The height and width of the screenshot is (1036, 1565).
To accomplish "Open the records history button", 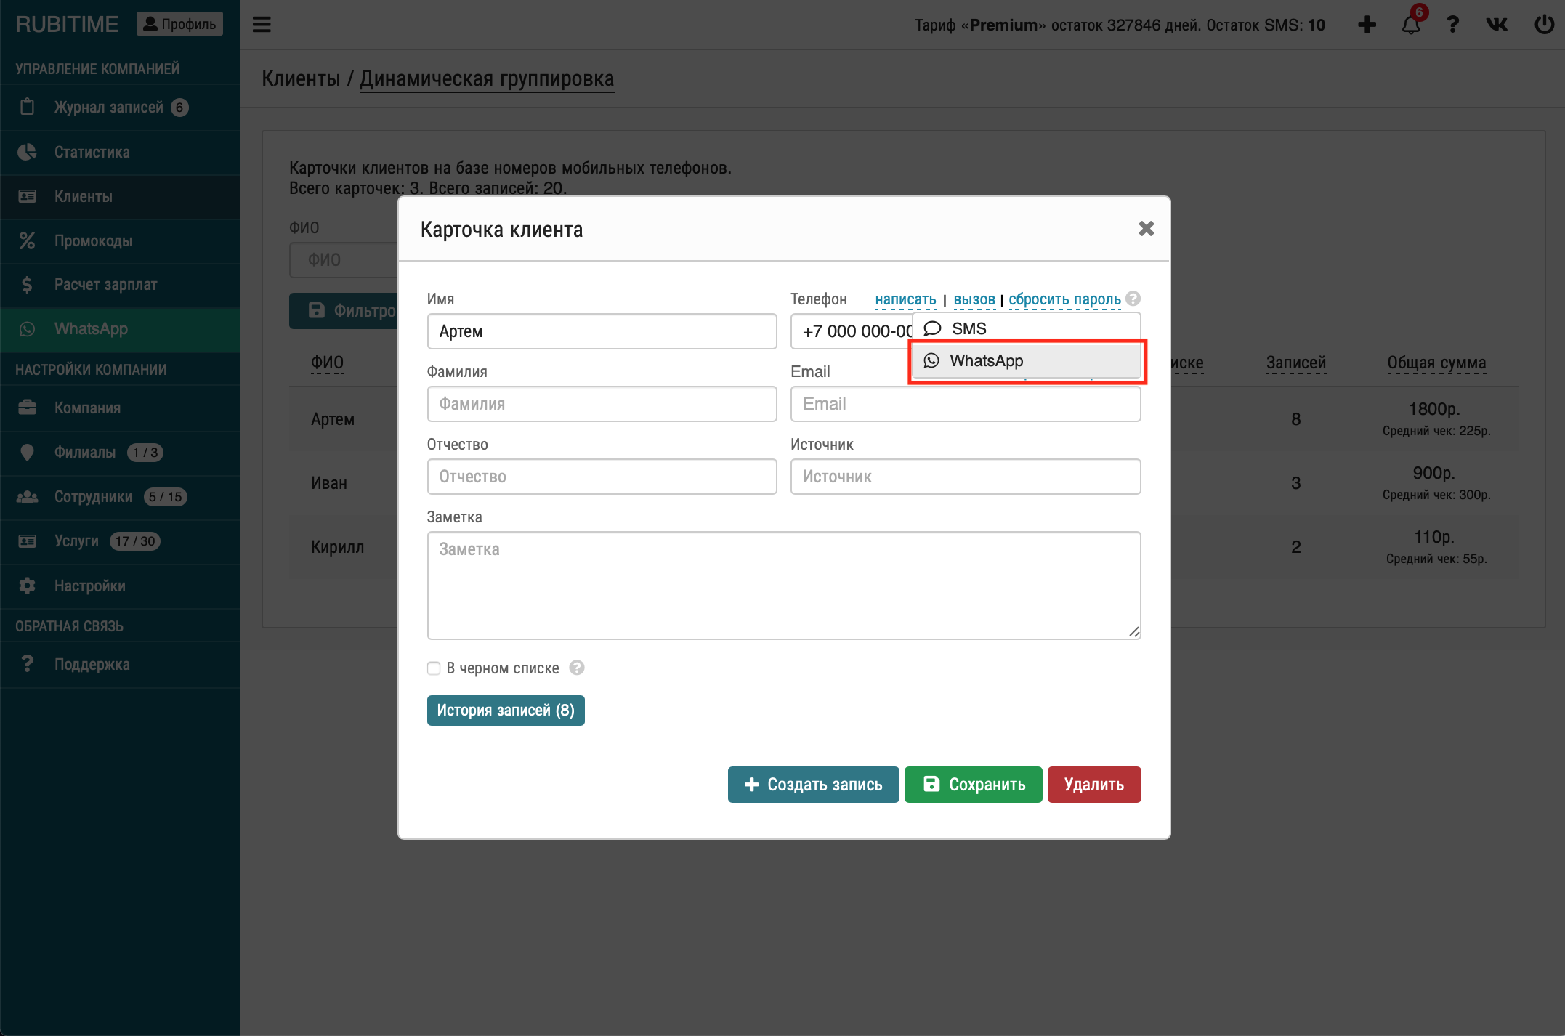I will (506, 711).
